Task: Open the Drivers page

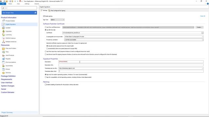Action: (8, 69)
